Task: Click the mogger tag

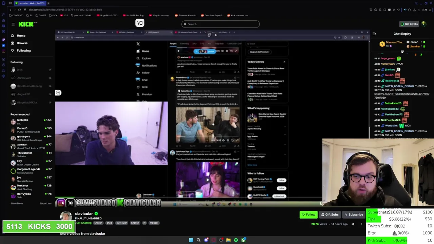Action: [x=154, y=223]
